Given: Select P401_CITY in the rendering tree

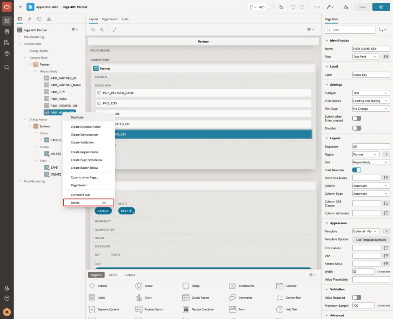Looking at the screenshot, I should coord(58,92).
